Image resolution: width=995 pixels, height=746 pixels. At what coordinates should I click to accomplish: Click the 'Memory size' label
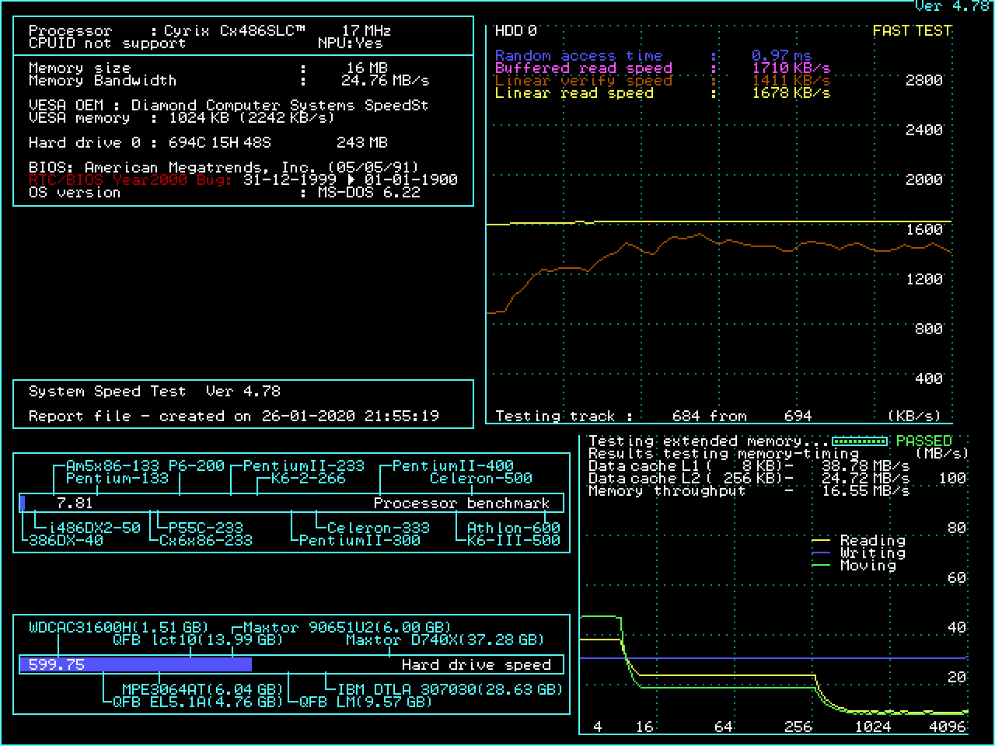click(79, 68)
